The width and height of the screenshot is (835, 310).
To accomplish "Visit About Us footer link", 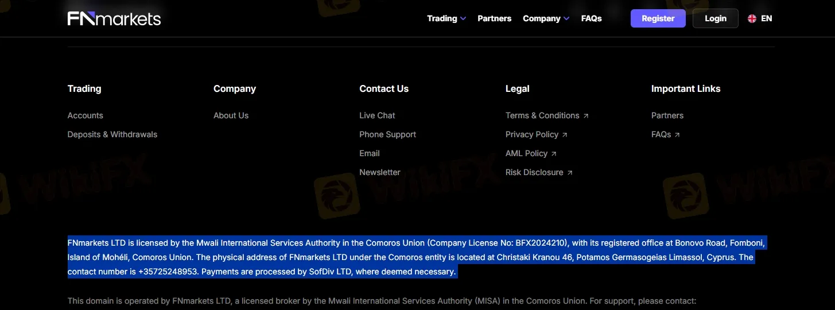I will click(231, 115).
